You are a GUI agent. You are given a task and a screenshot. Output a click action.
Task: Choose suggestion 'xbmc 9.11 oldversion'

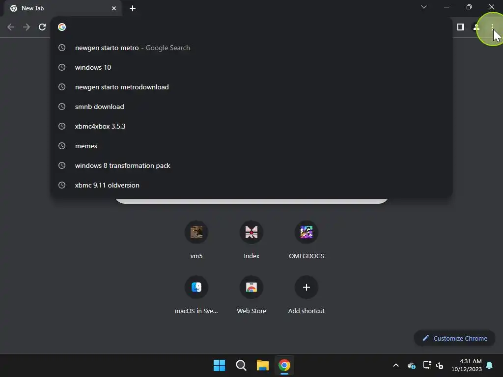pos(251,185)
